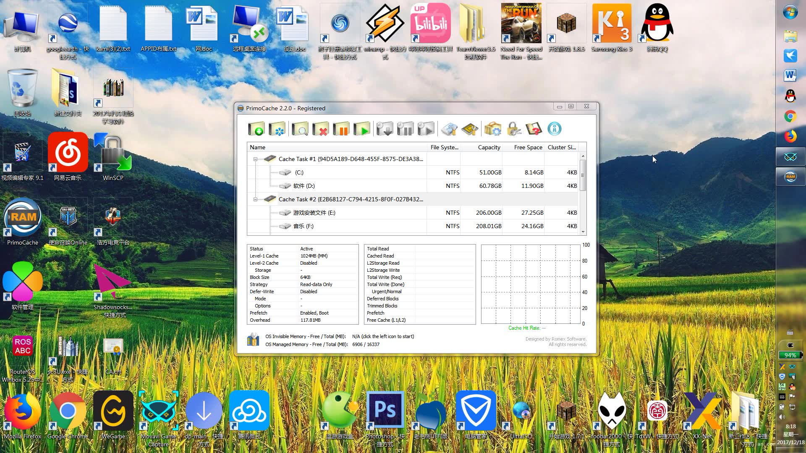Viewport: 806px width, 453px height.
Task: Open the Chrome icon in side taskbar
Action: [x=790, y=116]
